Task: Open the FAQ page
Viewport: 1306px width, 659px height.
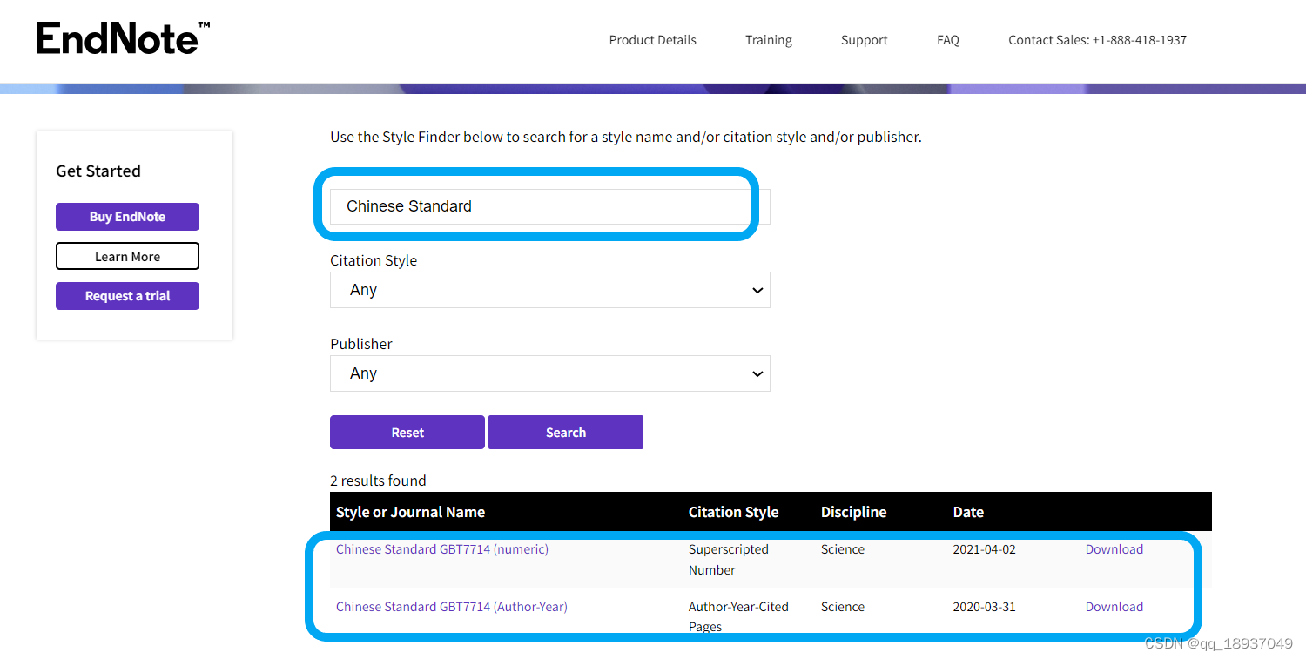Action: 947,40
